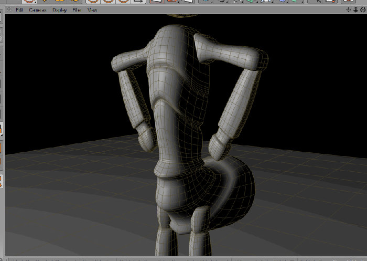
Task: Click the viewport menu bar grip handle
Action: coord(9,9)
